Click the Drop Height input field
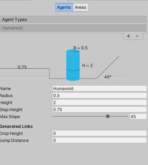This screenshot has height=165, width=148. [x=99, y=133]
